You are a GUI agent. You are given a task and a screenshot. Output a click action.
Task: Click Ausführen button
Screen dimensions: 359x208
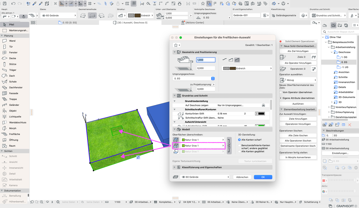pos(298,104)
